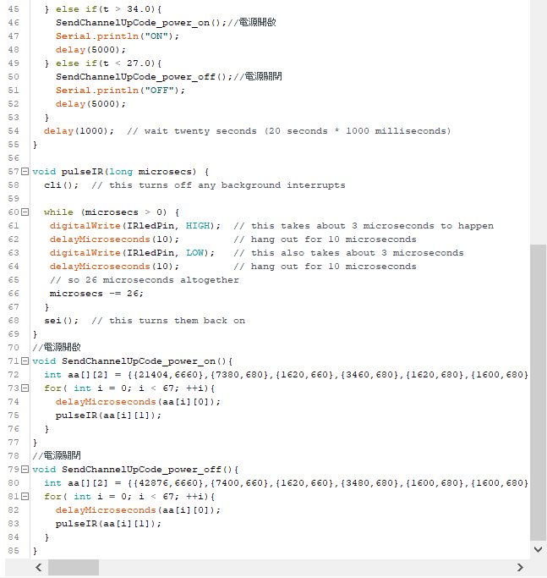Click line number 54 in the gutter
The width and height of the screenshot is (547, 578).
pyautogui.click(x=13, y=131)
